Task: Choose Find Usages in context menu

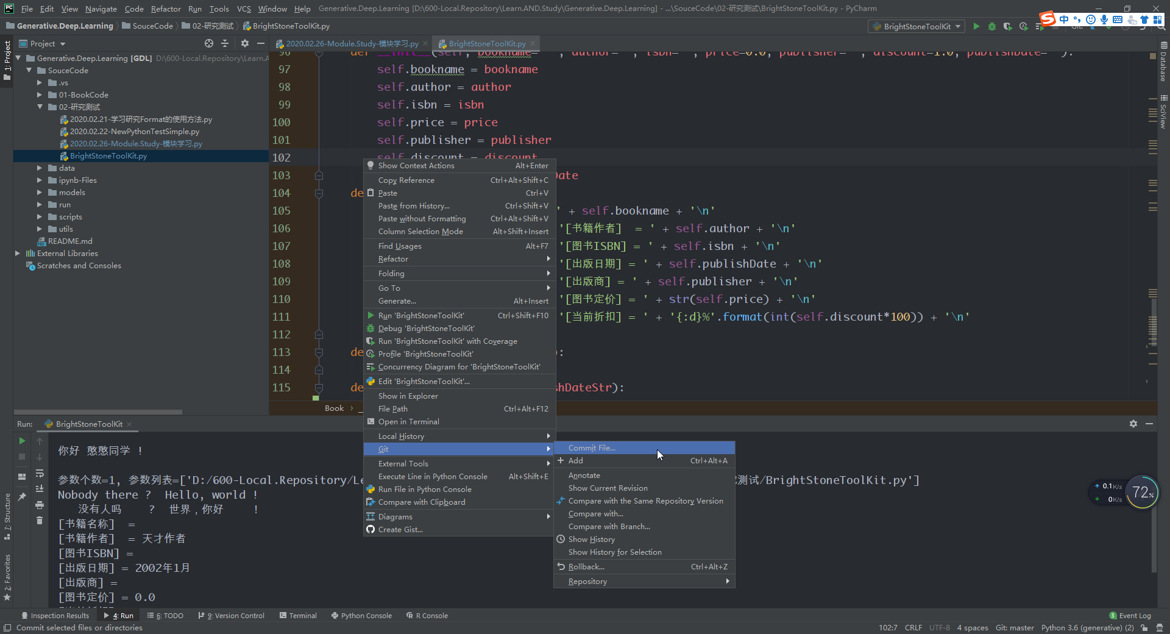Action: (x=459, y=246)
